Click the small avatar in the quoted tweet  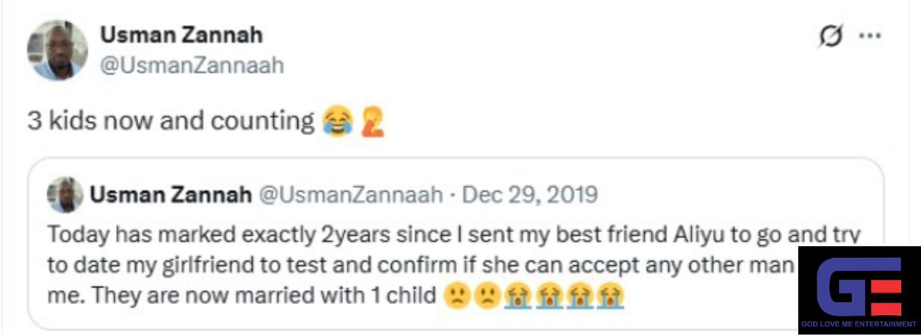point(65,194)
